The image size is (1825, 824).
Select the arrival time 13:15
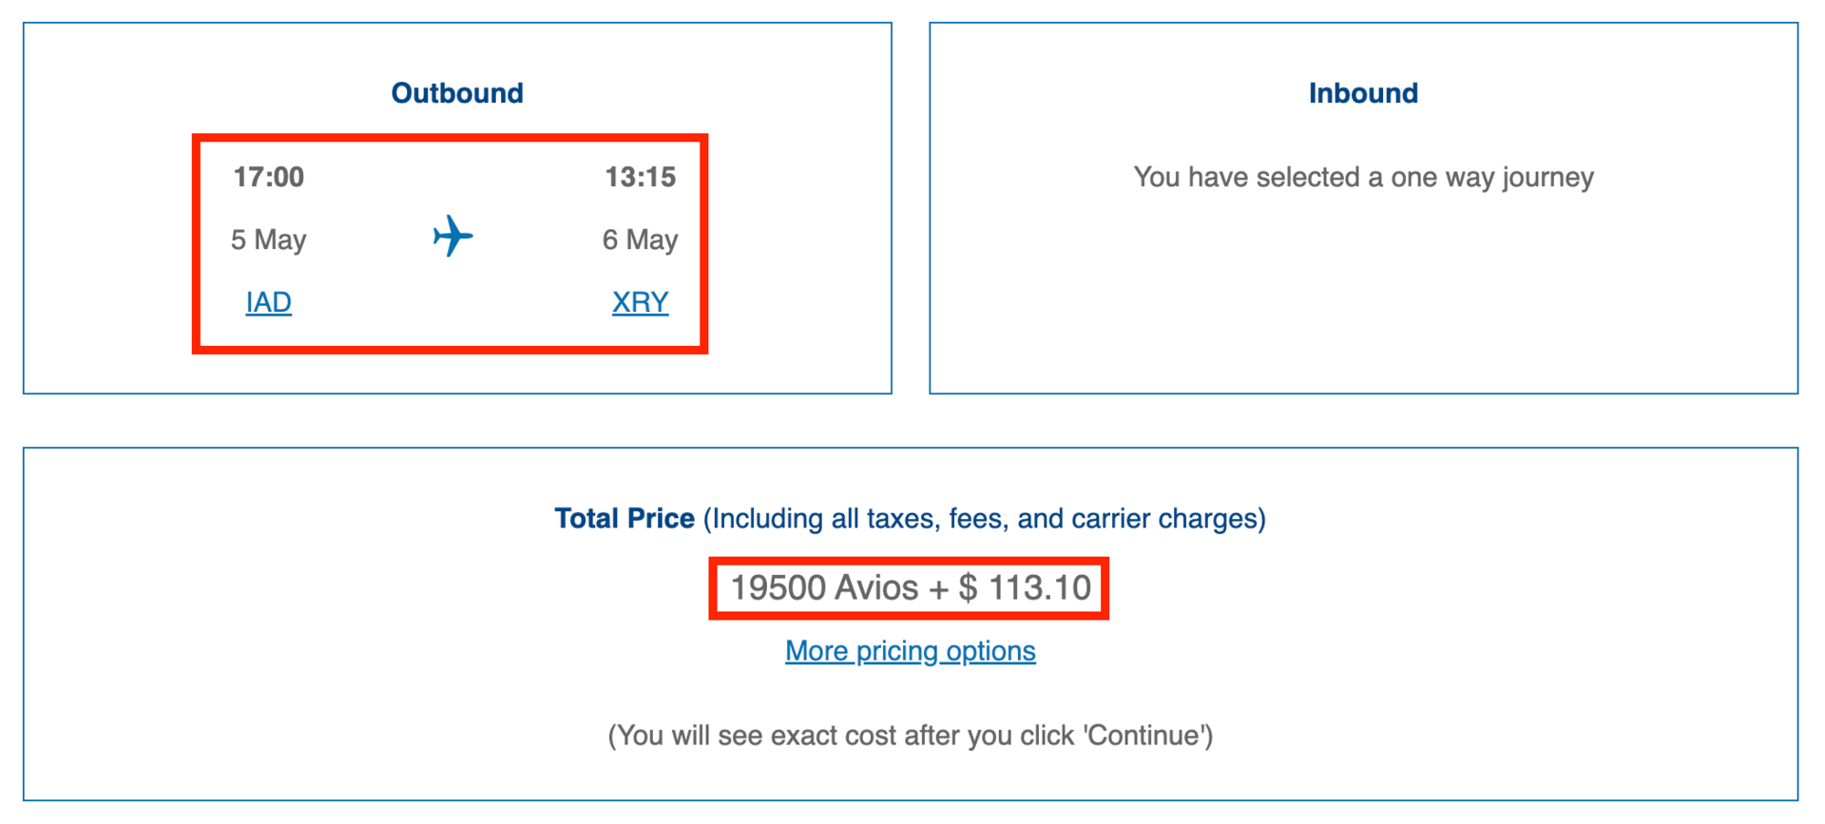pyautogui.click(x=640, y=176)
